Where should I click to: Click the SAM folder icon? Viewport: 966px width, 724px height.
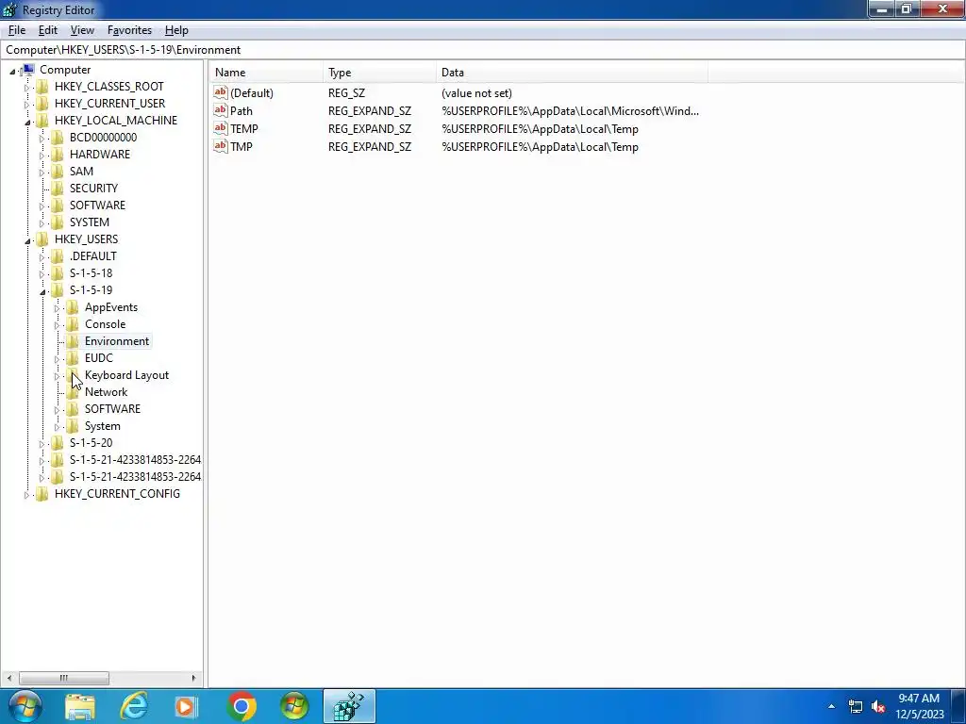click(x=58, y=172)
